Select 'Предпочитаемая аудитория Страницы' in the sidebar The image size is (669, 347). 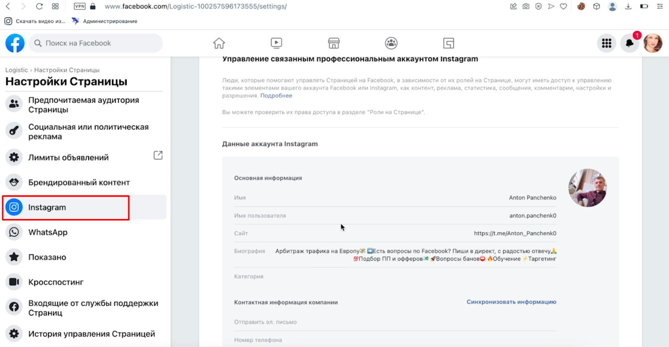84,105
